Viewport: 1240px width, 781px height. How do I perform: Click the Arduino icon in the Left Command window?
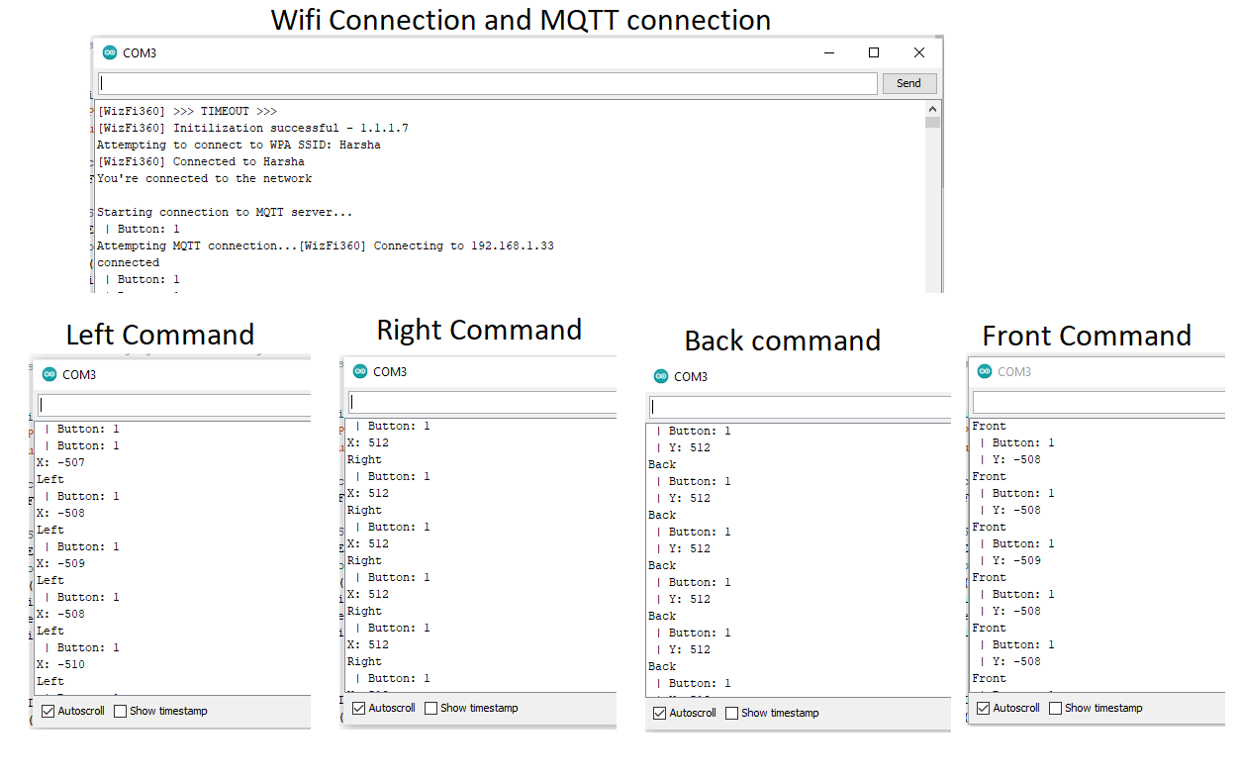(49, 375)
